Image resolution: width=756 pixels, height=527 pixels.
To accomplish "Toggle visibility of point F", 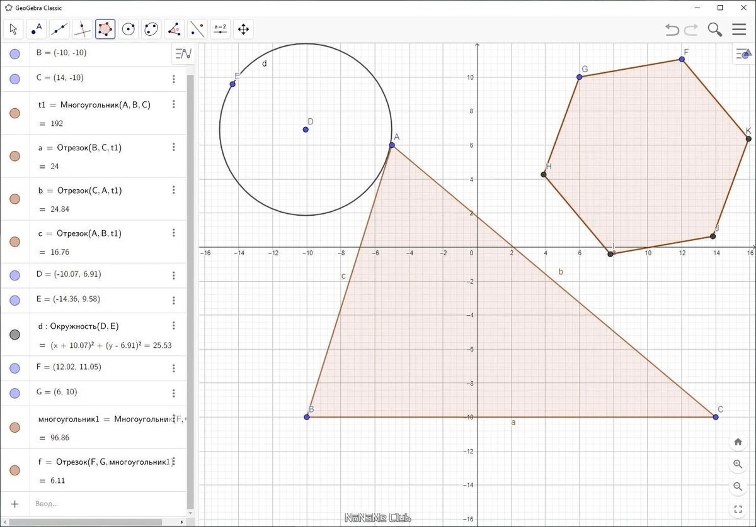I will point(15,368).
